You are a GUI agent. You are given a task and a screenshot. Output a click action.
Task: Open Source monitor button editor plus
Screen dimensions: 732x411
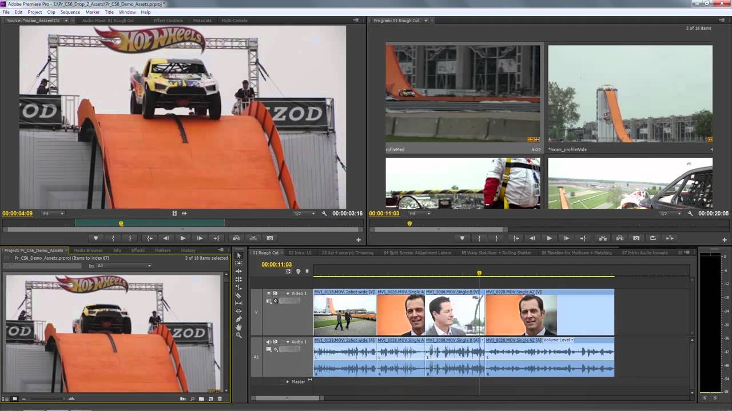point(359,240)
